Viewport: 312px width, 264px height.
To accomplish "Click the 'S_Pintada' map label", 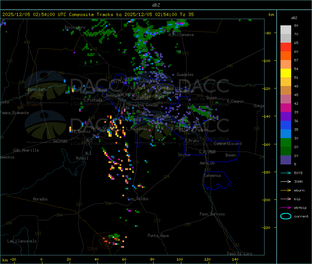I will [93, 100].
